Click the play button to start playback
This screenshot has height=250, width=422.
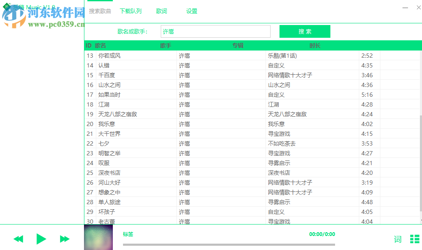(41, 239)
